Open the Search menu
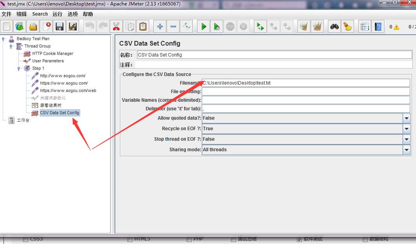 pyautogui.click(x=40, y=14)
